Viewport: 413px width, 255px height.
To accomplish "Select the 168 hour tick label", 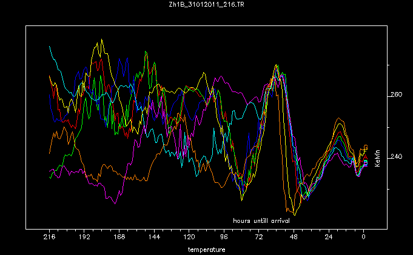I will [119, 238].
